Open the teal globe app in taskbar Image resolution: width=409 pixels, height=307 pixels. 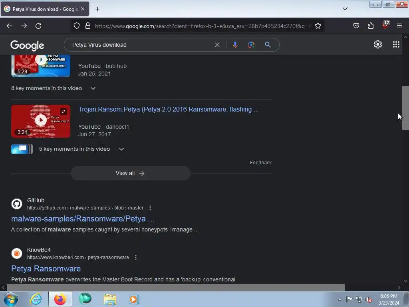[x=85, y=299]
